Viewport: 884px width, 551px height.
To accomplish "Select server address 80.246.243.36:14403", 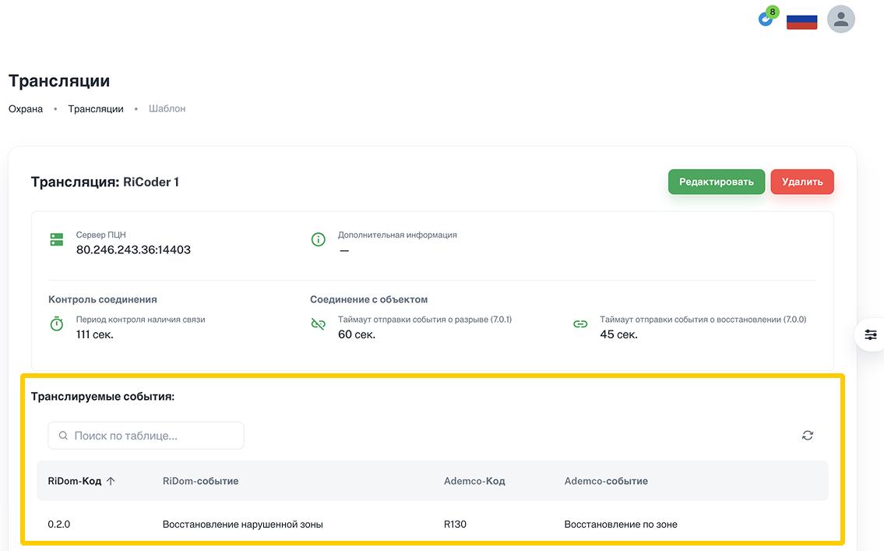I will (133, 250).
